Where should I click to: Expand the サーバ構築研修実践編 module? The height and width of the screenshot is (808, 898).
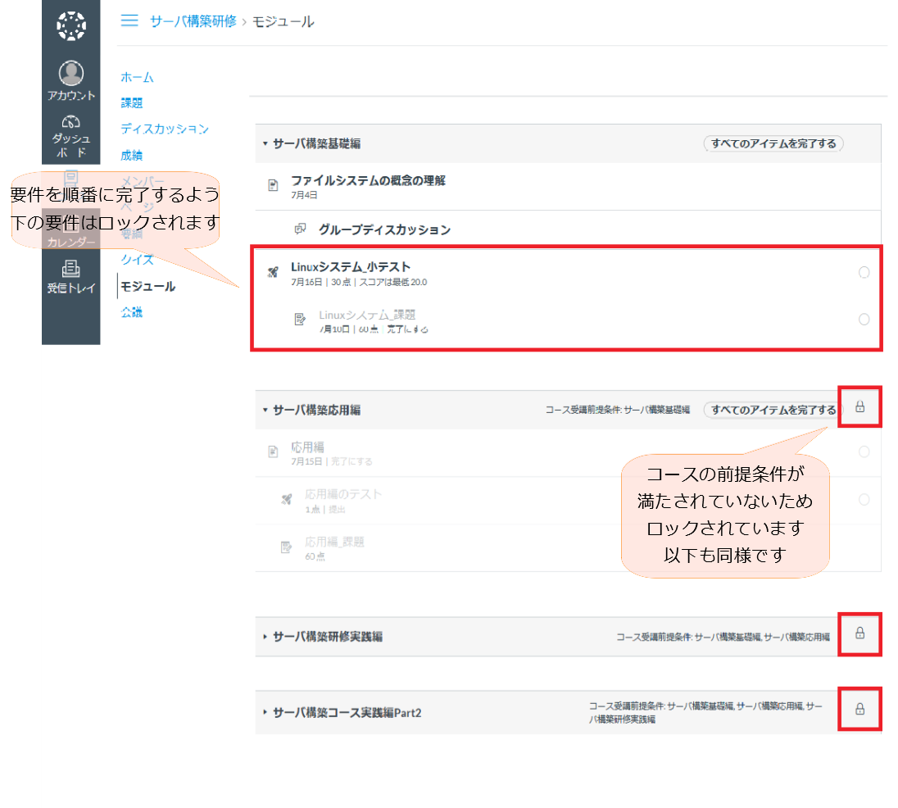tap(265, 636)
